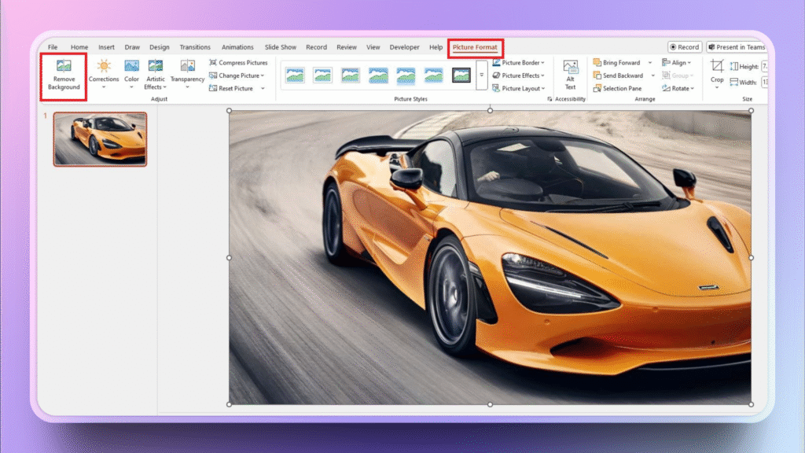Click the Record button at top right
This screenshot has height=453, width=805.
click(684, 47)
